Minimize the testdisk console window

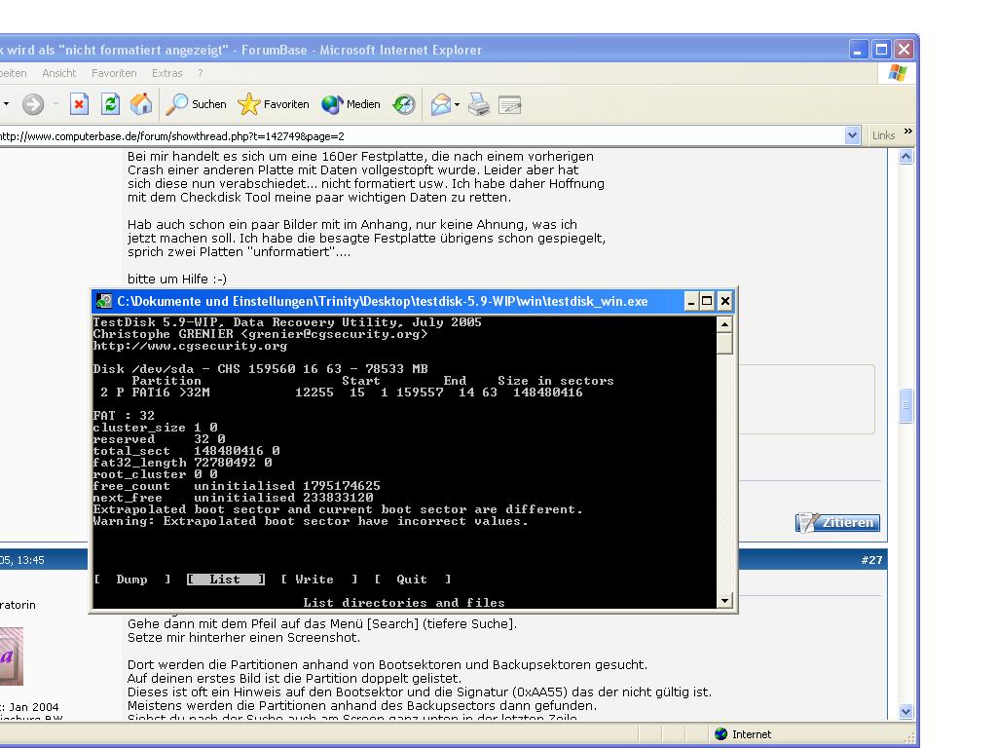click(691, 301)
